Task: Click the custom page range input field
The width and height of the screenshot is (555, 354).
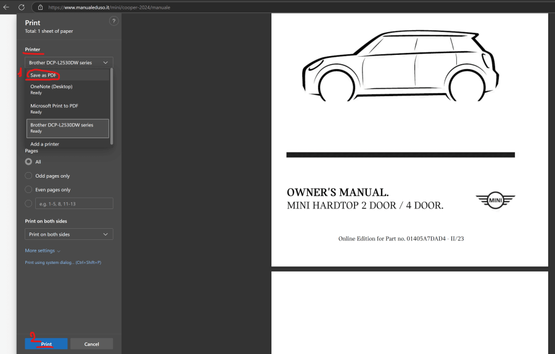Action: 74,204
